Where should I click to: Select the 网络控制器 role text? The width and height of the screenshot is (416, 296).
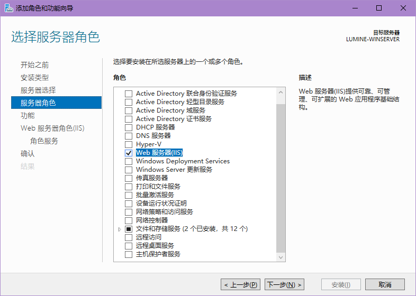click(152, 220)
